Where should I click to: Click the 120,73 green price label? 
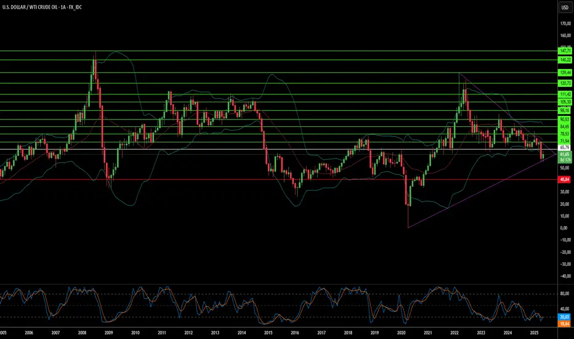point(565,83)
